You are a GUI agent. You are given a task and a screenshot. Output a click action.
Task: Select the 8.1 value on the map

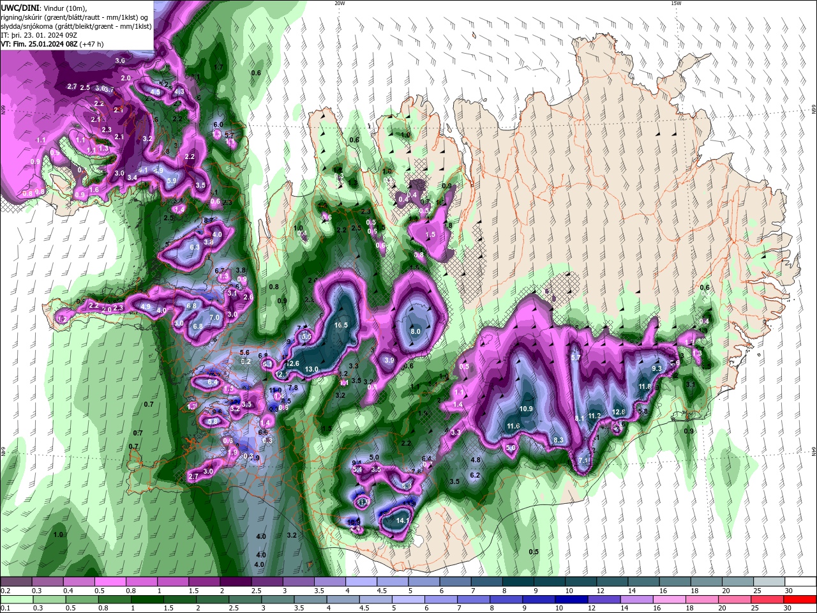click(580, 418)
